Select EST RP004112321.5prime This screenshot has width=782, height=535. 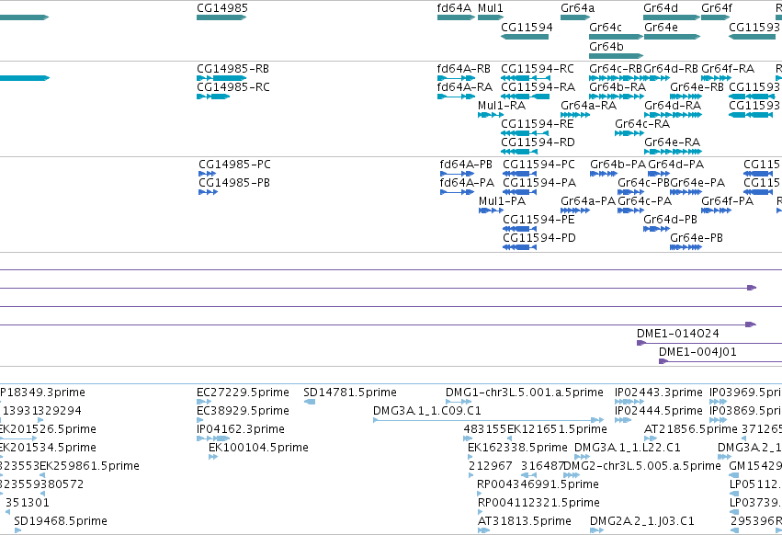point(538,504)
